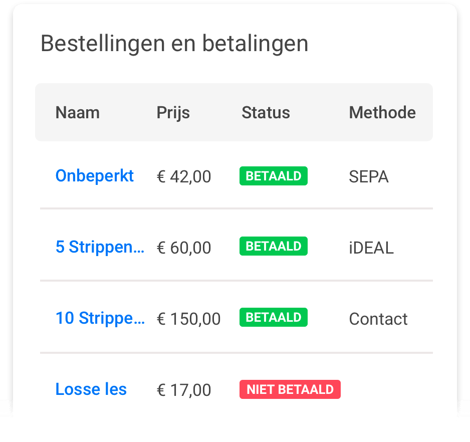Click the BETAALD badge in the Contact row
Image resolution: width=470 pixels, height=442 pixels.
[274, 318]
